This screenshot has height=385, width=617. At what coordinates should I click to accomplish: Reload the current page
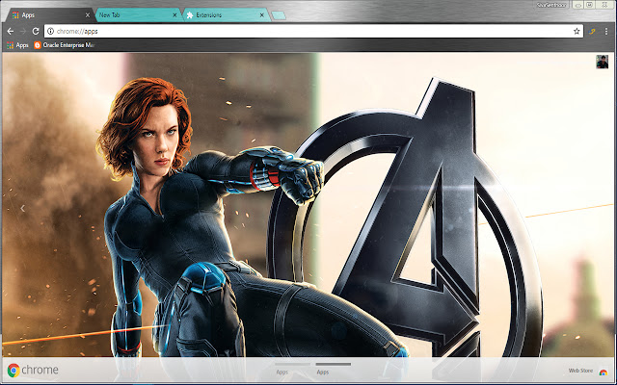point(36,31)
